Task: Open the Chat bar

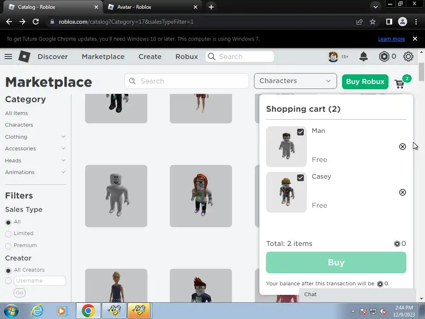Action: click(357, 294)
